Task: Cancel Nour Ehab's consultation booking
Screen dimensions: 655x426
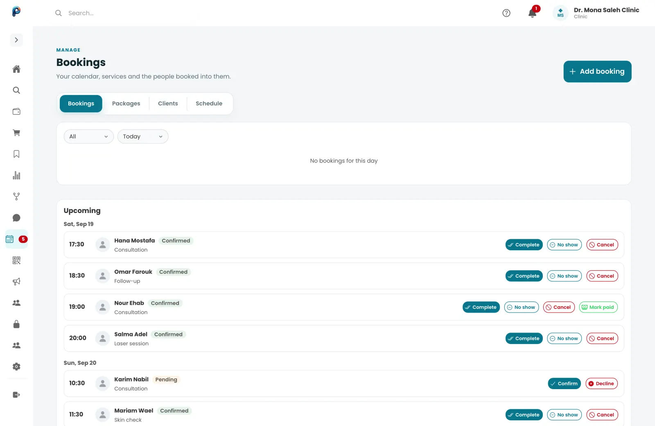Action: pyautogui.click(x=559, y=307)
